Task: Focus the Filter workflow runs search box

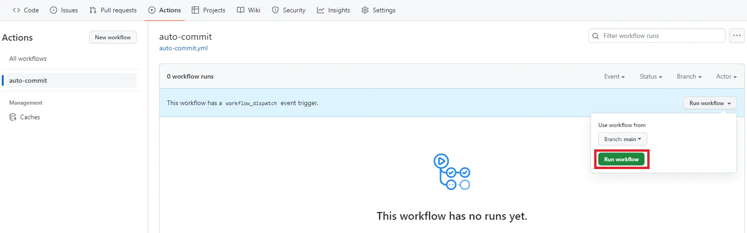Action: (x=661, y=36)
